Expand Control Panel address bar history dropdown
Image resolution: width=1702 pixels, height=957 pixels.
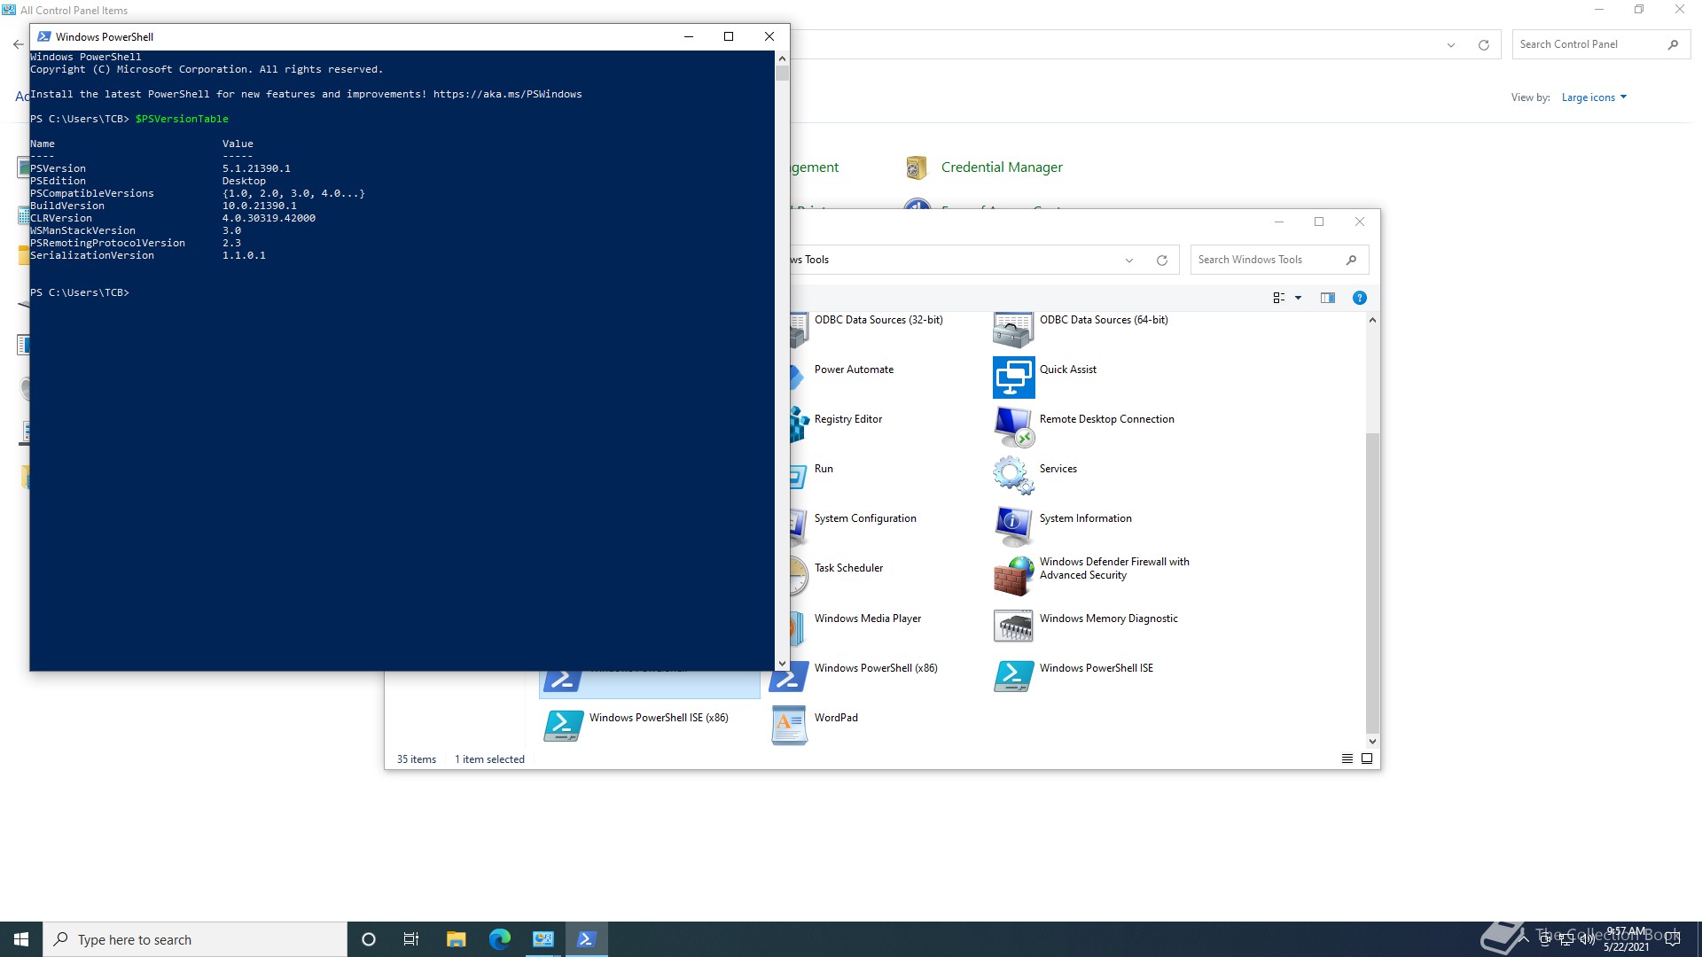coord(1451,44)
